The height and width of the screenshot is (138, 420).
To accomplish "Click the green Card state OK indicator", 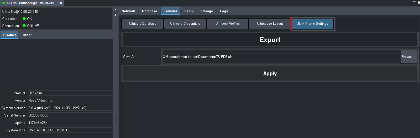I will tap(24, 19).
